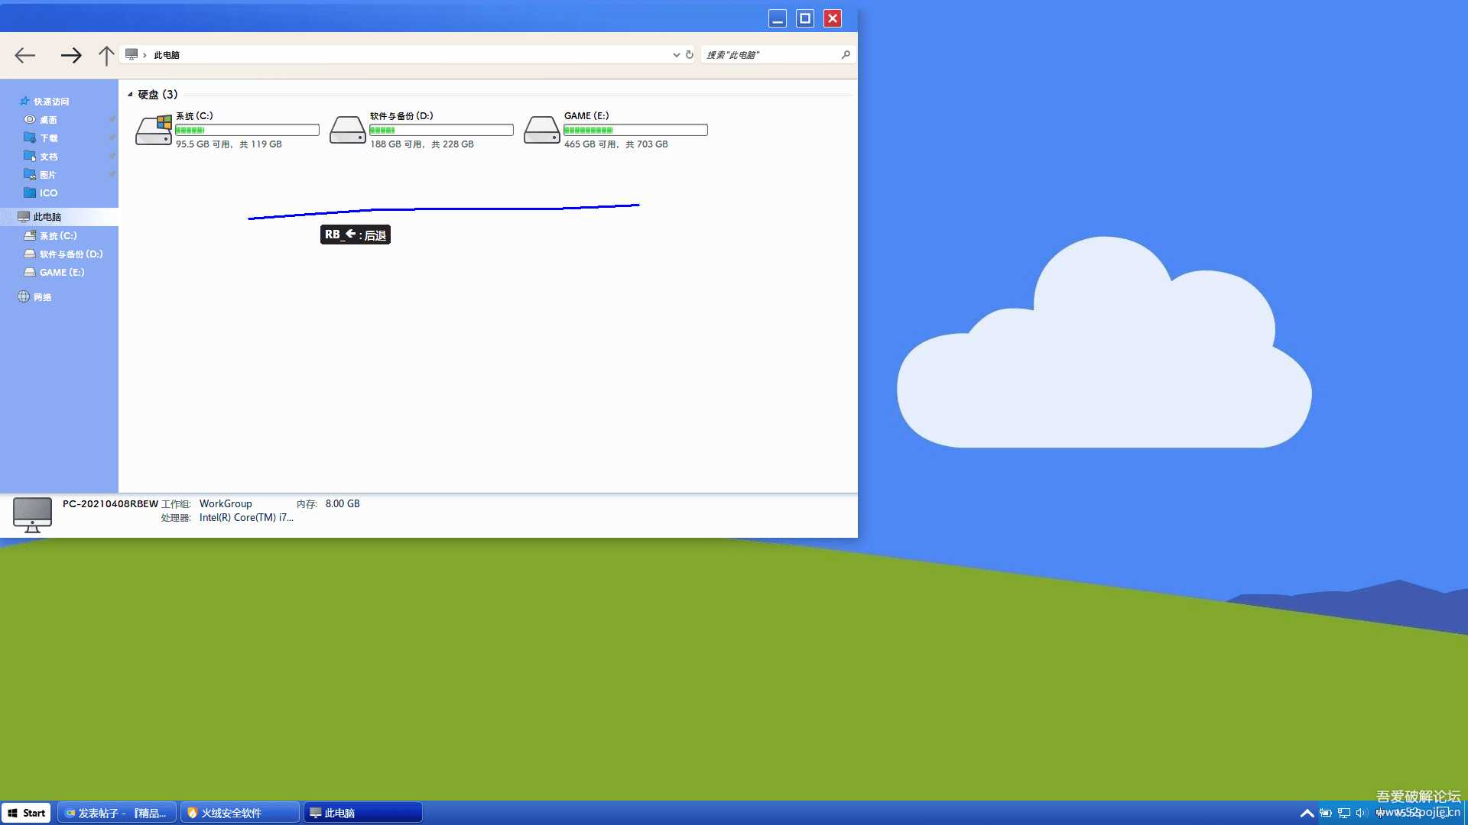Select 桌面 in quick access
This screenshot has height=825, width=1468.
point(48,120)
